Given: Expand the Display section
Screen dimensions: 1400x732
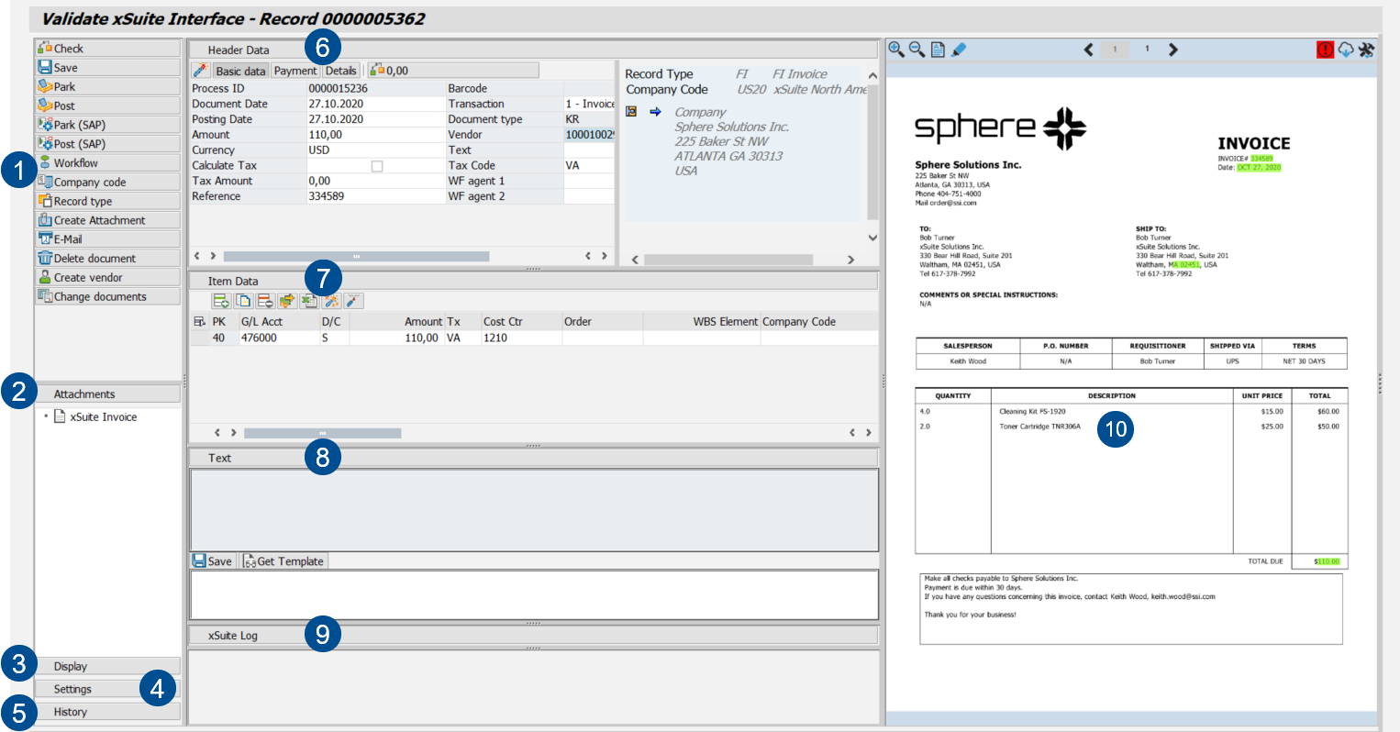Looking at the screenshot, I should [x=71, y=667].
